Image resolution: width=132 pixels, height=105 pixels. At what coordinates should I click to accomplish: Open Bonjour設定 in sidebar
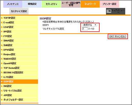pyautogui.click(x=19, y=54)
